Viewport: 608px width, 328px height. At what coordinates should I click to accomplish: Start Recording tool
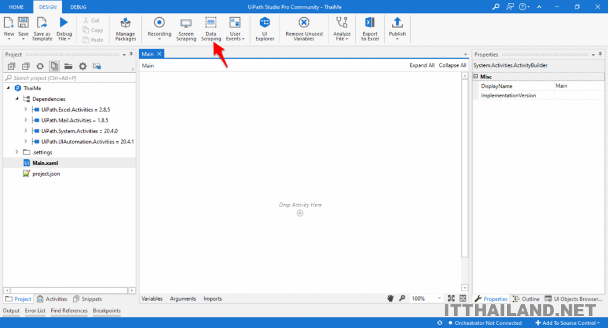159,28
